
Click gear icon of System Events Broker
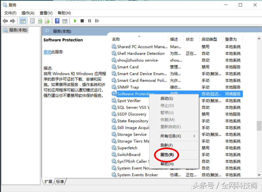pos(114,175)
